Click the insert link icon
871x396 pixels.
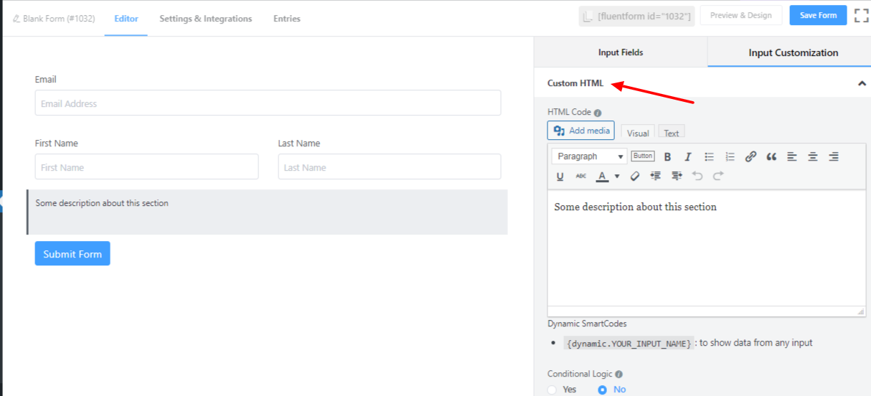coord(750,156)
